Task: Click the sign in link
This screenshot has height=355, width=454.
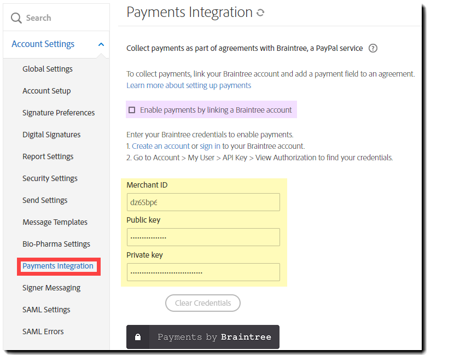Action: point(210,146)
